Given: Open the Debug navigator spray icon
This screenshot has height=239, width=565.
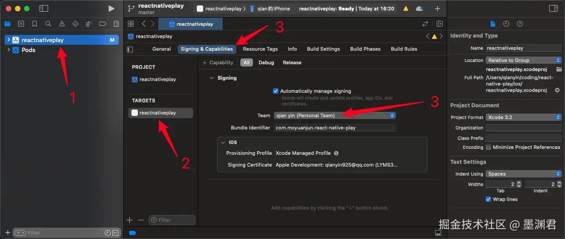Looking at the screenshot, I should [x=89, y=24].
